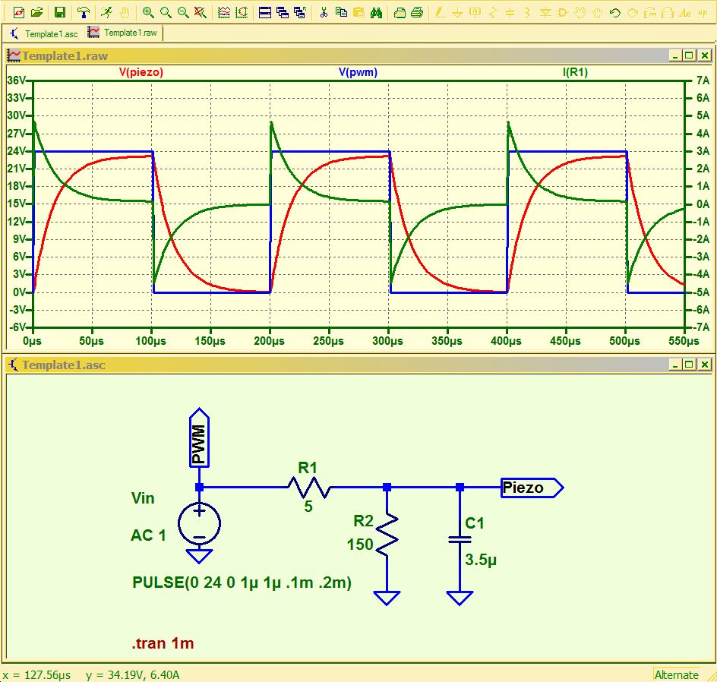717x682 pixels.
Task: Click the Zoom In magnifier icon
Action: point(148,12)
